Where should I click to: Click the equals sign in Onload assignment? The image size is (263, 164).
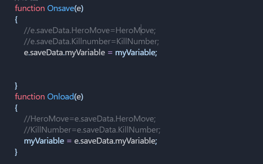tap(69, 141)
